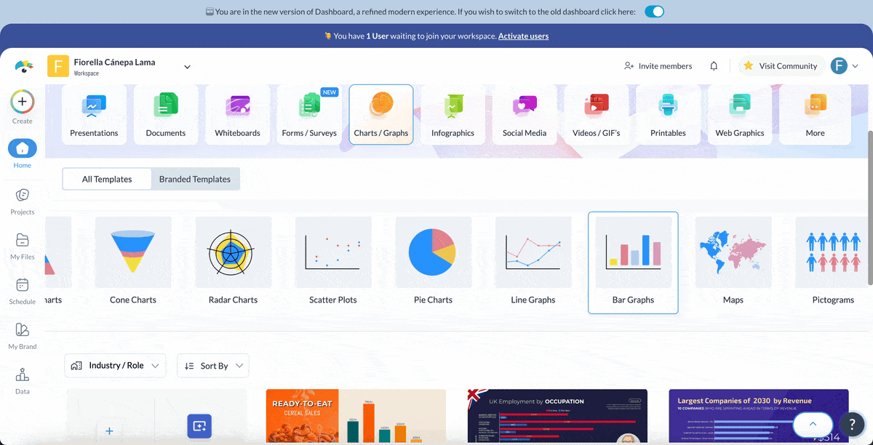Open the Sort By dropdown

(x=212, y=365)
